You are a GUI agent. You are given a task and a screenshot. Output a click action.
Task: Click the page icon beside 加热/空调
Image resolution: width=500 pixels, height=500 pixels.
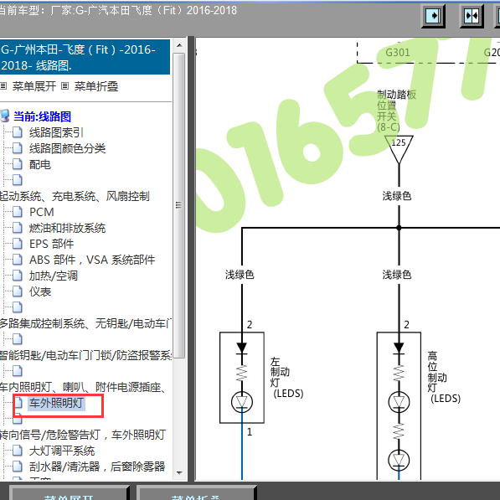click(18, 276)
